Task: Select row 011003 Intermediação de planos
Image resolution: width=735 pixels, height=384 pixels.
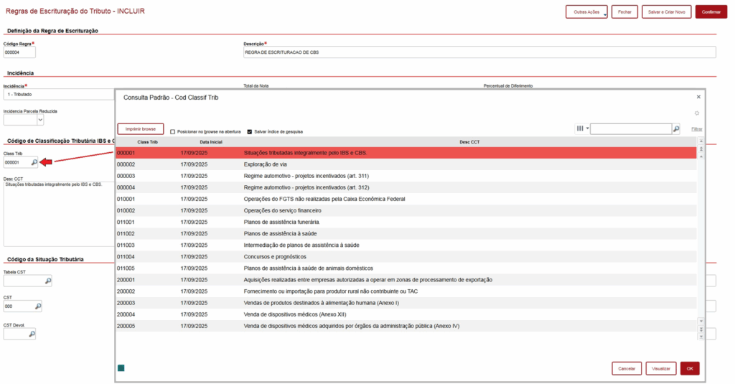Action: click(406, 245)
